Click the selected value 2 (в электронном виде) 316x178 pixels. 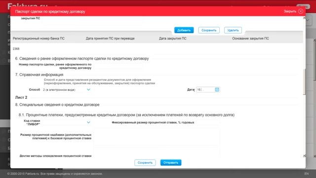coord(59,89)
